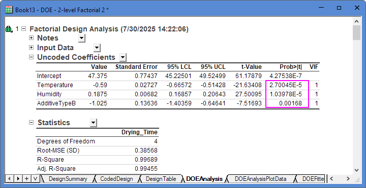Click the Statistics heading label

pos(54,123)
